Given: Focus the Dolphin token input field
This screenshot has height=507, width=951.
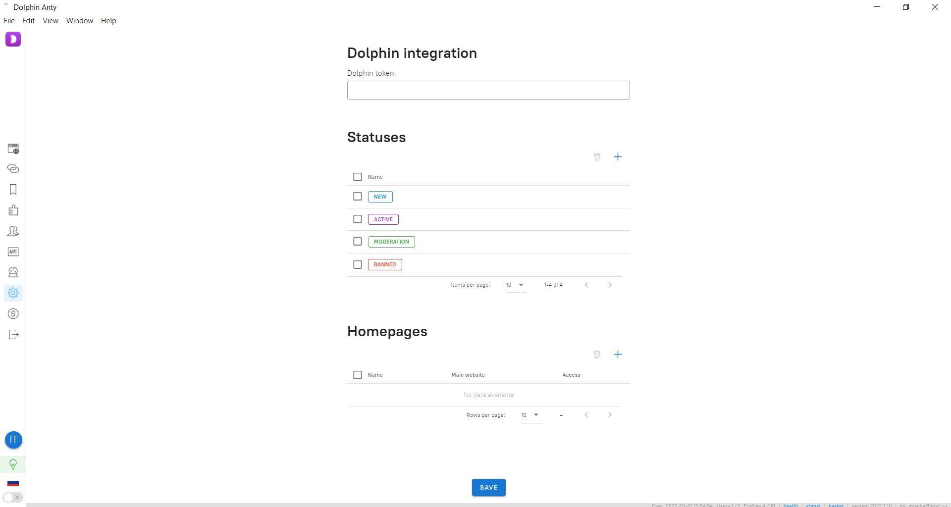Looking at the screenshot, I should pyautogui.click(x=488, y=90).
